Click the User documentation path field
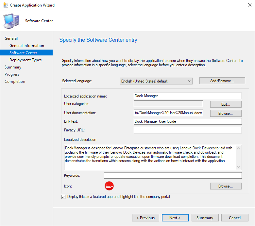Viewport: 255px width, 226px height. [168, 113]
